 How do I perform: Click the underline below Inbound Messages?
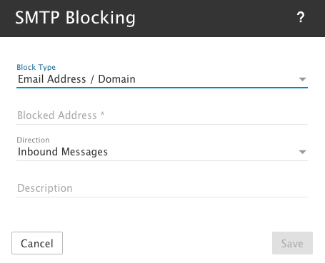pos(162,160)
